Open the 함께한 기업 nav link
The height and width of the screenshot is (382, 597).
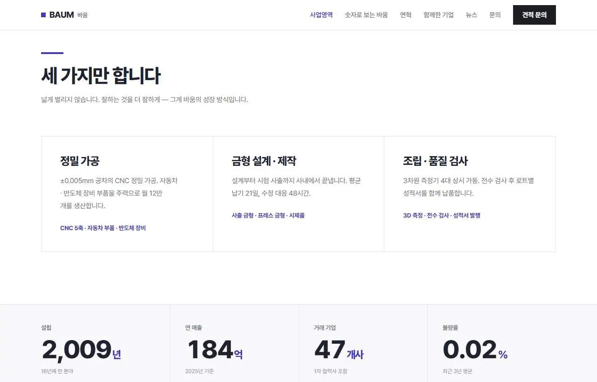click(x=438, y=15)
